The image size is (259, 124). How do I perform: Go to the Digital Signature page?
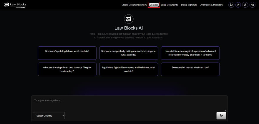[x=189, y=5]
